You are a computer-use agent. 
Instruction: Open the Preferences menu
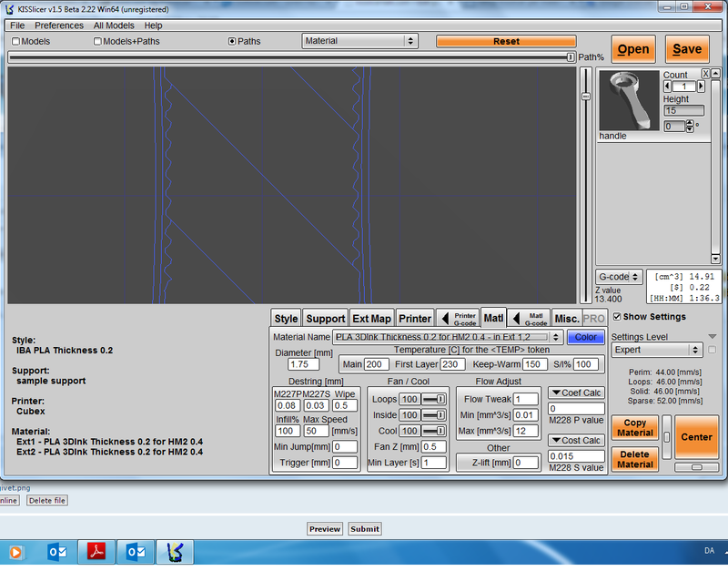59,25
